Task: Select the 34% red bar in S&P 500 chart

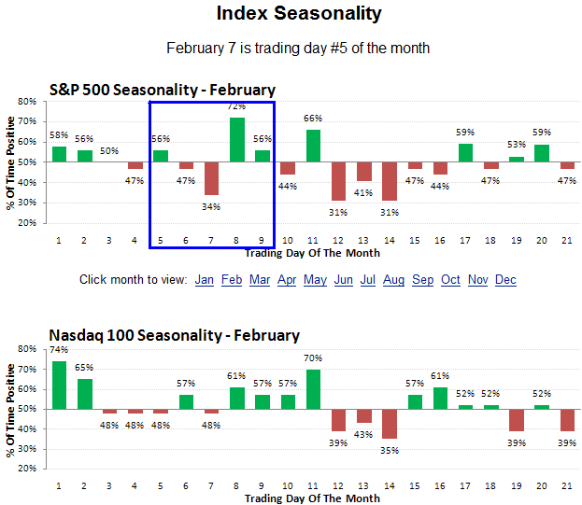Action: [x=212, y=178]
